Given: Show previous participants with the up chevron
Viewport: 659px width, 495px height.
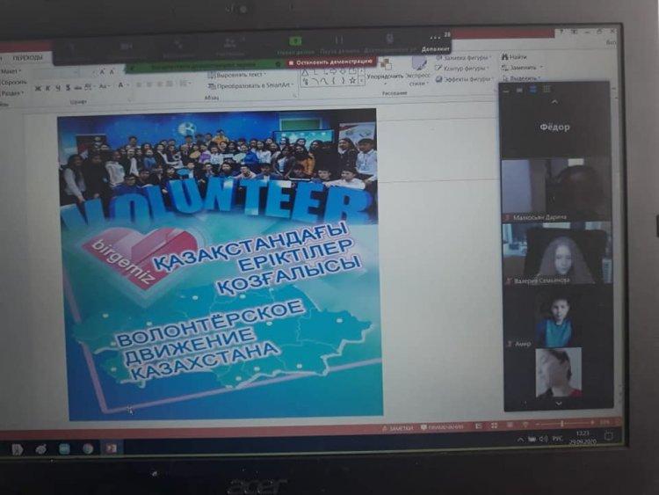Looking at the screenshot, I should tap(554, 102).
